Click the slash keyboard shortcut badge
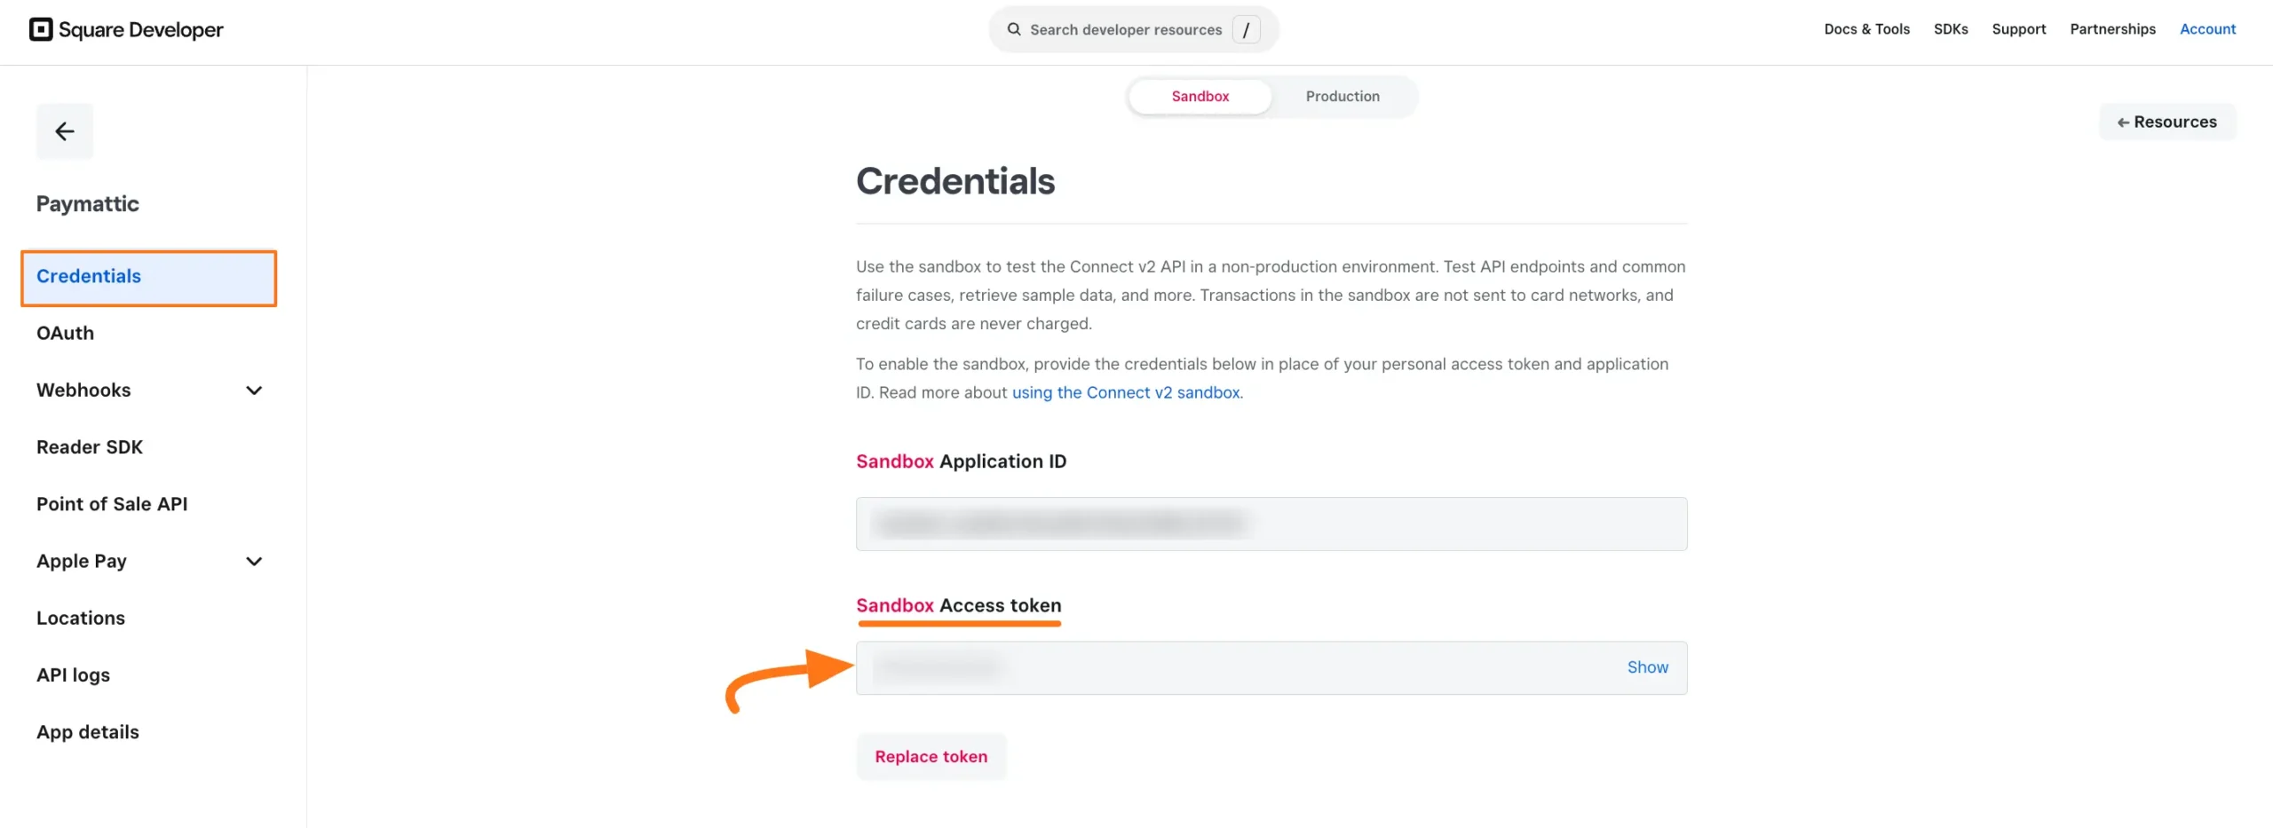The image size is (2273, 828). point(1247,29)
